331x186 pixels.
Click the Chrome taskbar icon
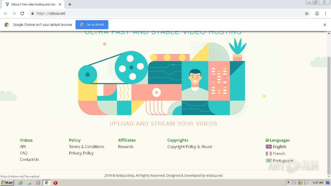click(x=47, y=183)
